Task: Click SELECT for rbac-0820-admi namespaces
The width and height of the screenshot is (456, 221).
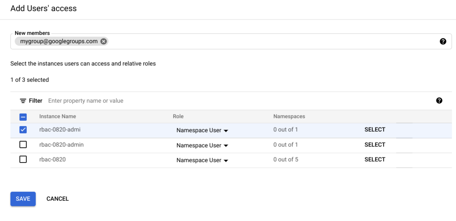Action: pos(375,129)
